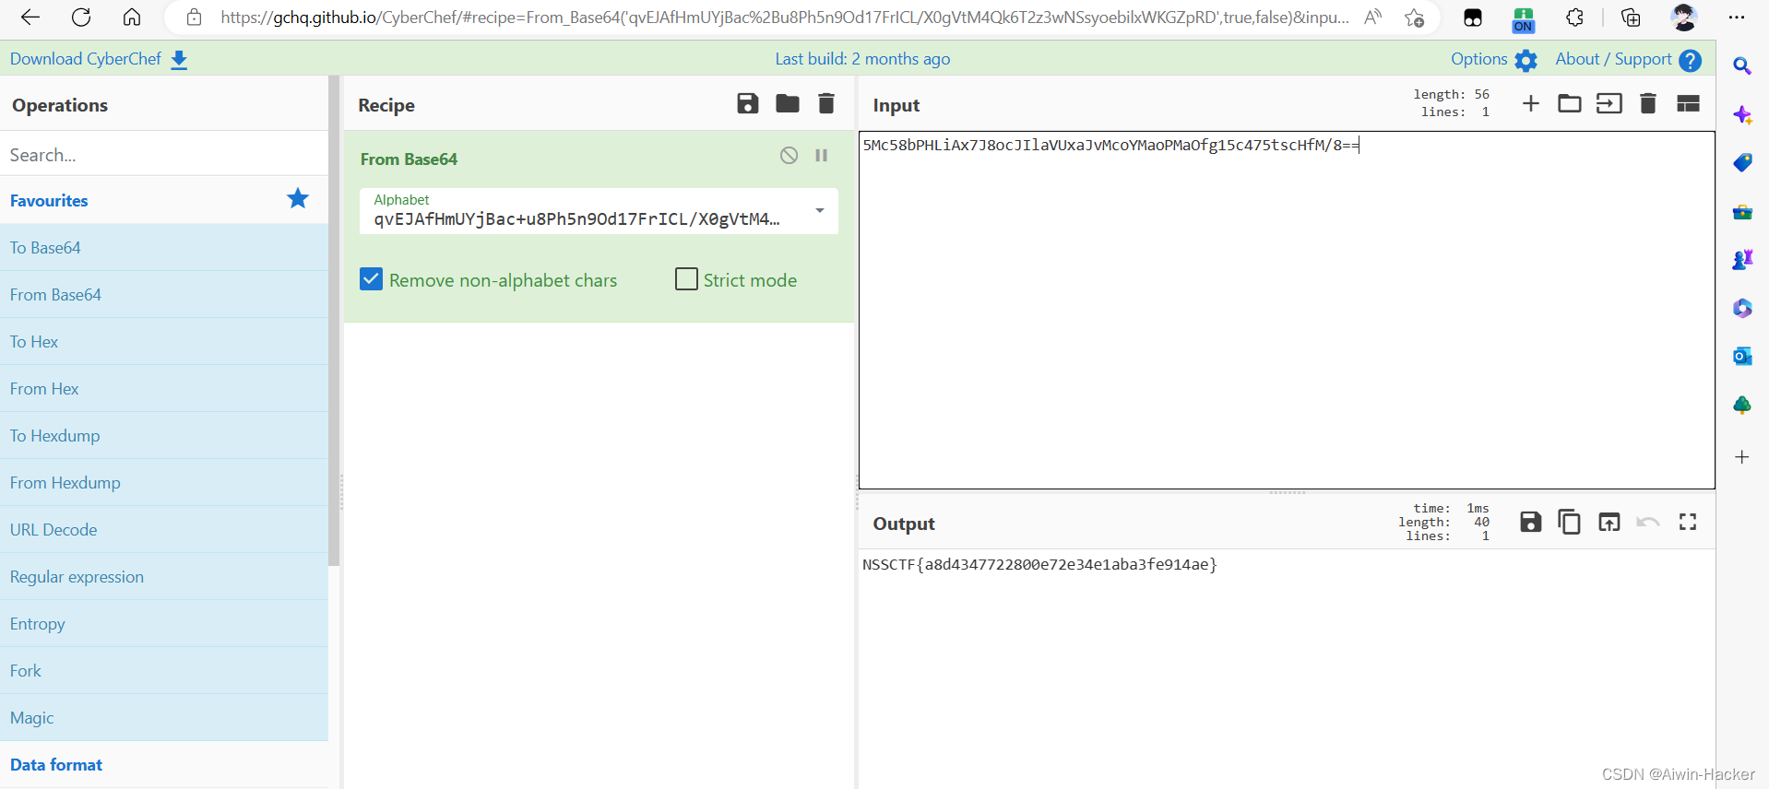The width and height of the screenshot is (1769, 789).
Task: Select From Base64 in Favourites list
Action: tap(164, 294)
